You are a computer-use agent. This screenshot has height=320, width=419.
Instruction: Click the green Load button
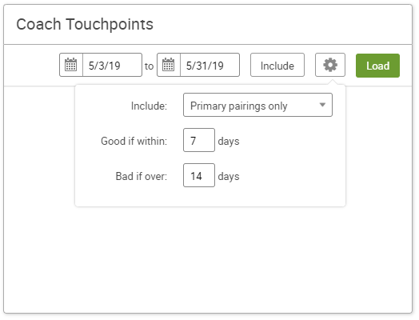377,66
